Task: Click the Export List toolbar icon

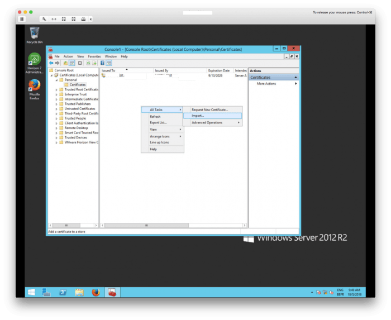Action: click(x=94, y=63)
